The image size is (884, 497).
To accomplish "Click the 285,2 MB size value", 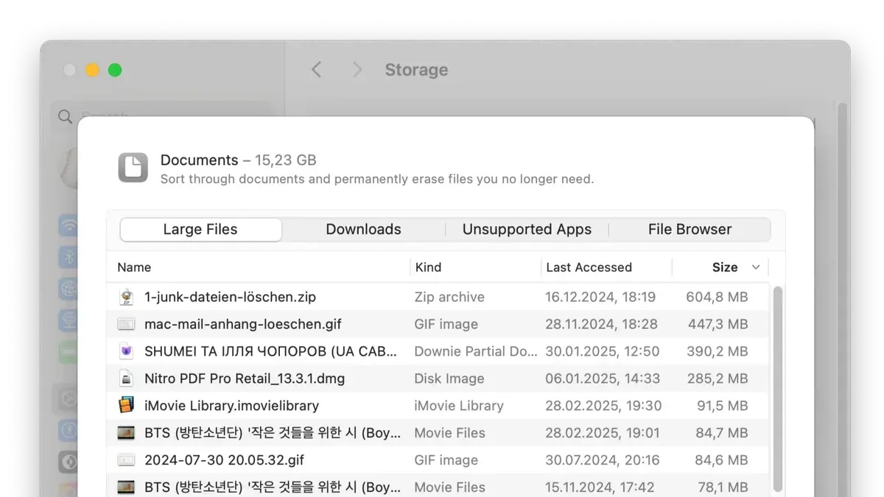I will coord(718,379).
